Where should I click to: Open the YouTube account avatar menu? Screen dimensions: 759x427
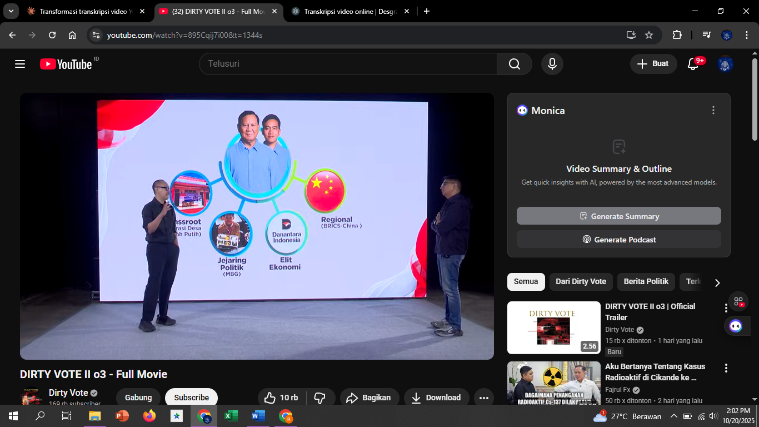pyautogui.click(x=725, y=64)
